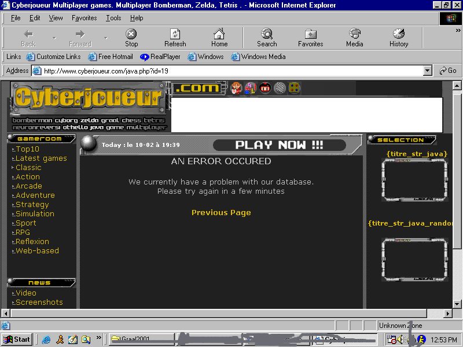Open the Video news link
The image size is (463, 347).
click(26, 293)
